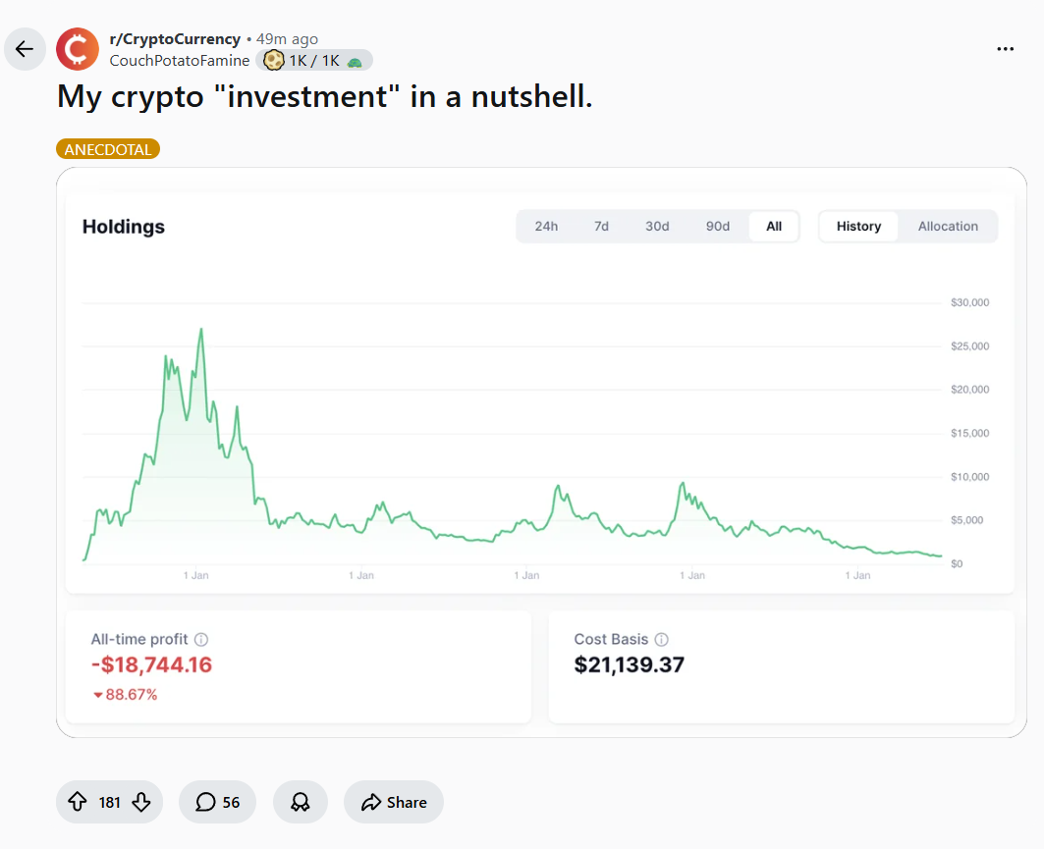This screenshot has height=849, width=1044.
Task: Click the moon icon in user flair
Action: 273,61
